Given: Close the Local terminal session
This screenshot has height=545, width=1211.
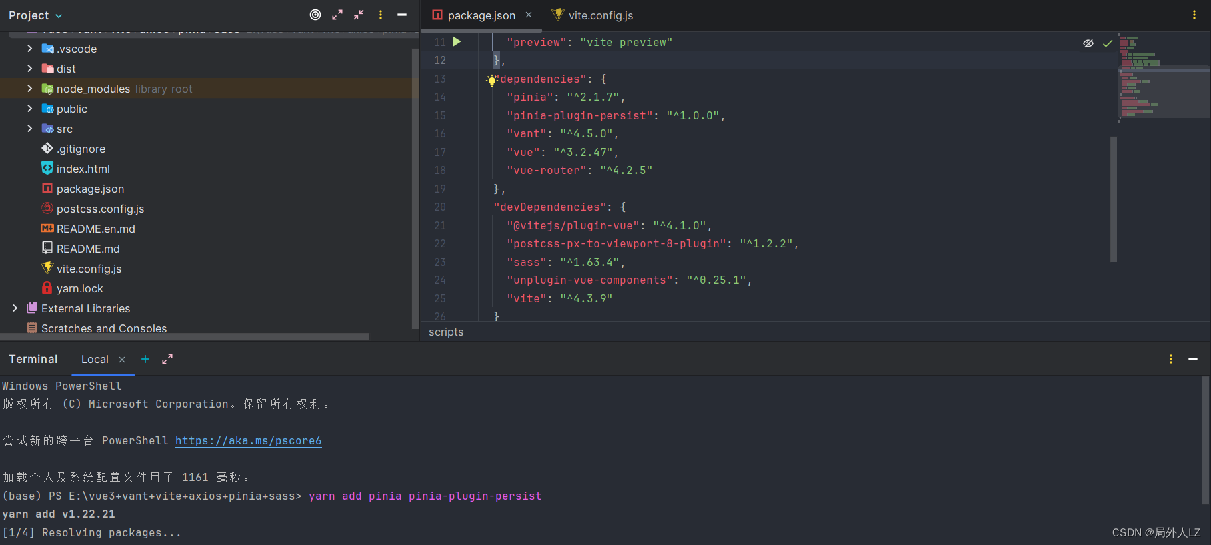Looking at the screenshot, I should pyautogui.click(x=122, y=360).
